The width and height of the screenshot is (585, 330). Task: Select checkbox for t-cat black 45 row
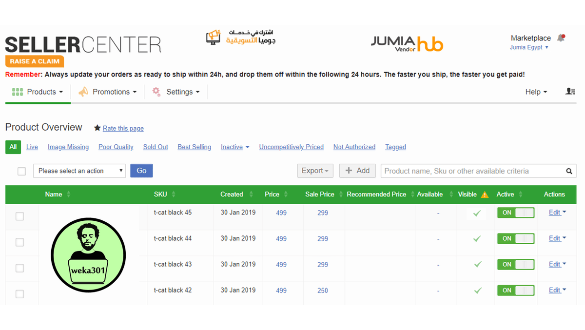point(19,216)
